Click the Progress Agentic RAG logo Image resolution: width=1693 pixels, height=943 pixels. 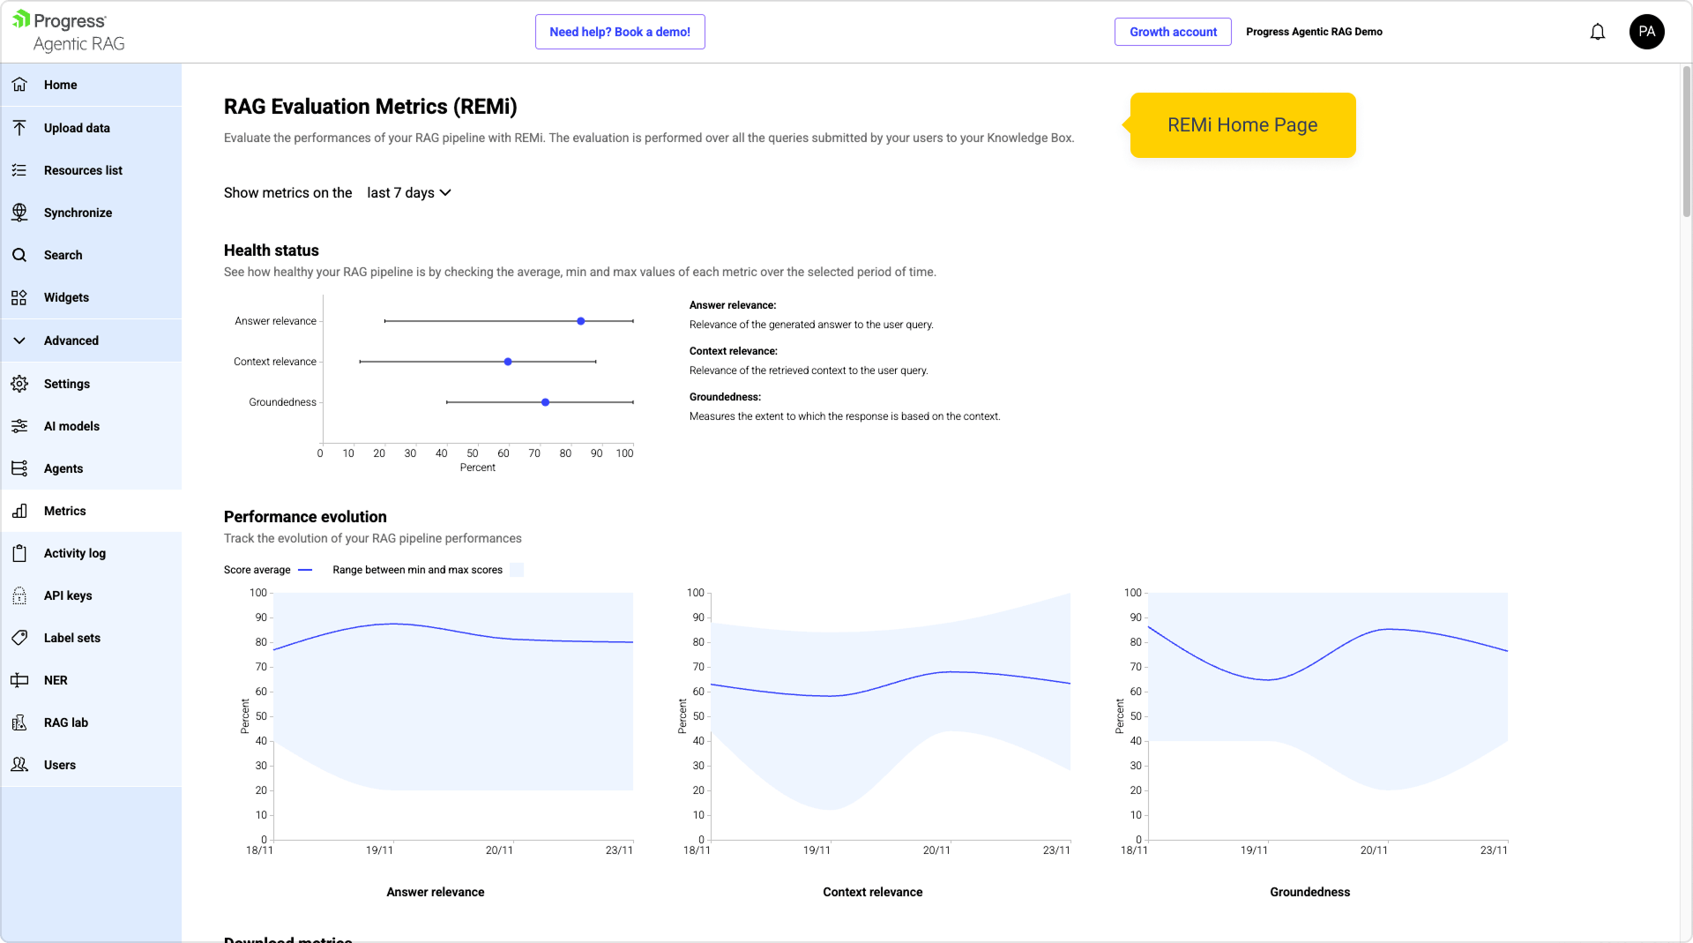coord(69,32)
